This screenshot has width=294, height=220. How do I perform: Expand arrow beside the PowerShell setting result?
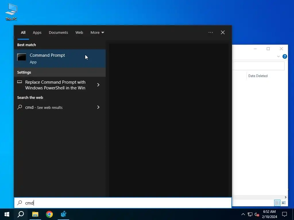(98, 85)
